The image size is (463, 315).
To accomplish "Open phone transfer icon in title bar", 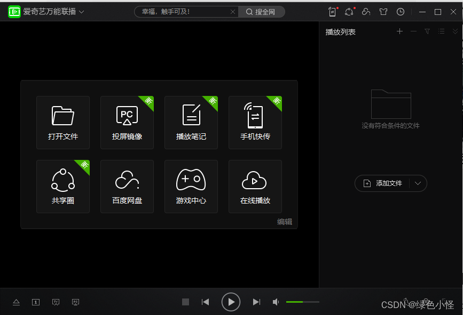I will pyautogui.click(x=333, y=12).
